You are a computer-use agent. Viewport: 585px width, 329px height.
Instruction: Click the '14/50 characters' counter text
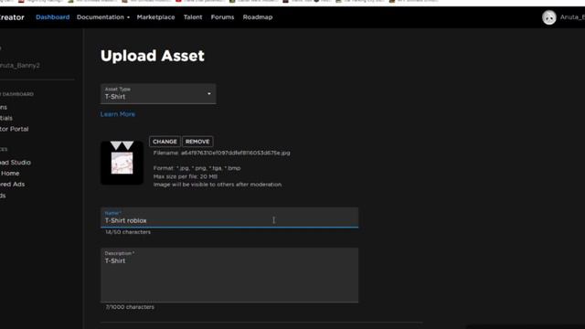(x=128, y=232)
